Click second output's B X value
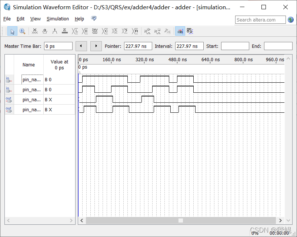Screen dimensions: 297x237 pyautogui.click(x=48, y=110)
